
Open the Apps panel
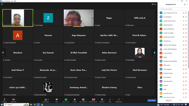coord(110,100)
